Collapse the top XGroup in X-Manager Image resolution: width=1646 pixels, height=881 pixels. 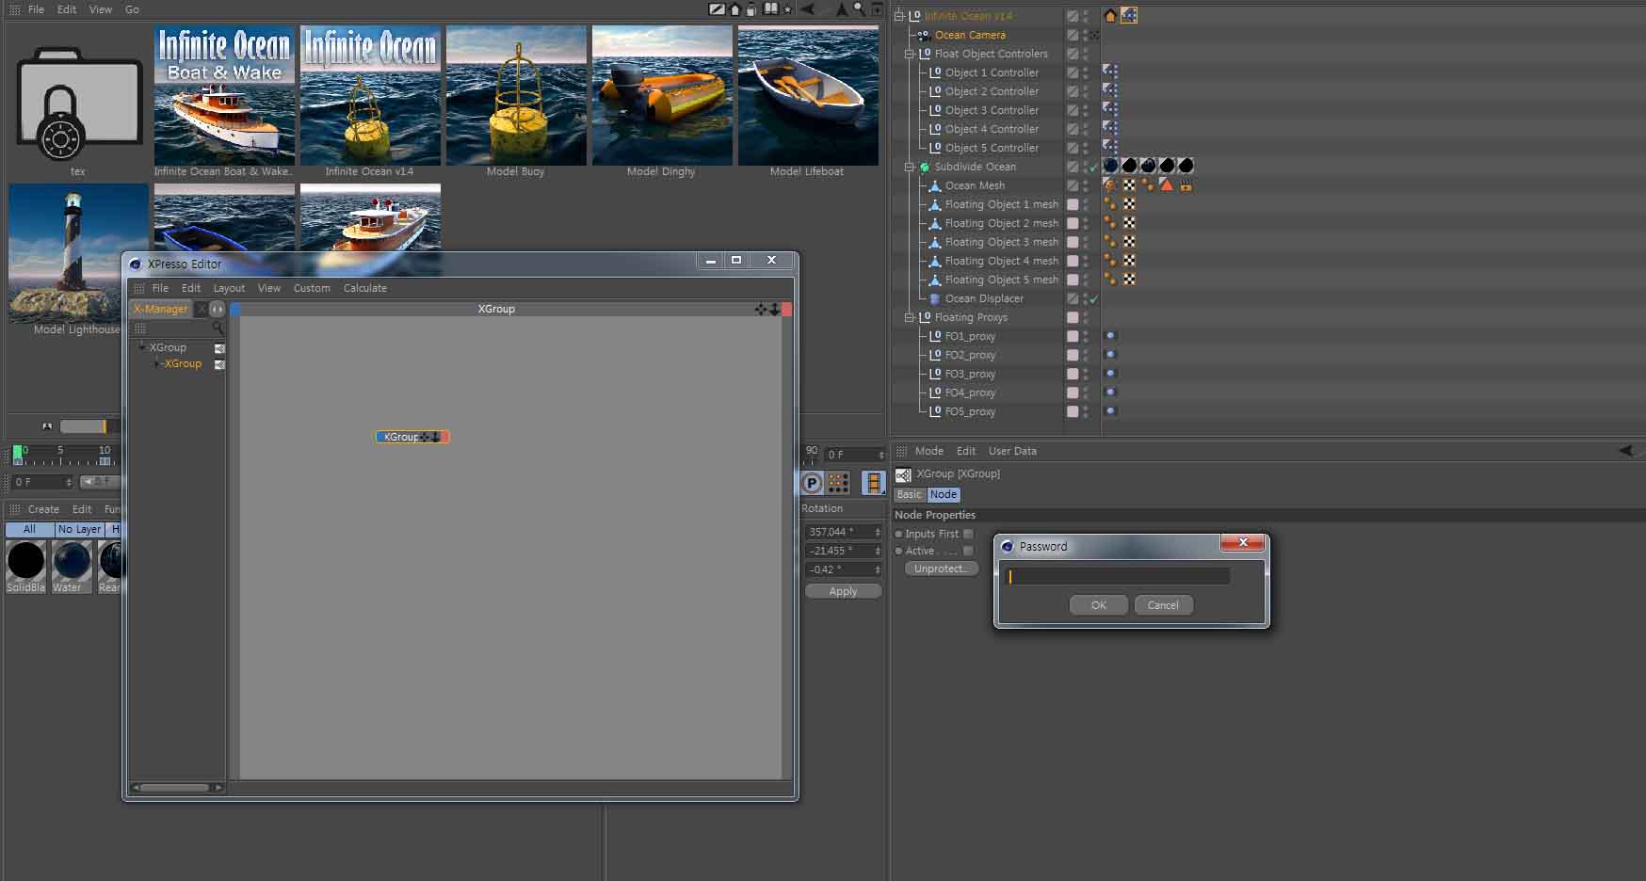[142, 347]
